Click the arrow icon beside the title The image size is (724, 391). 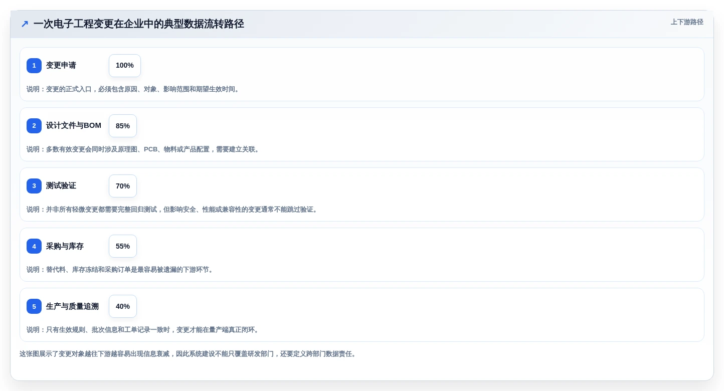pos(25,24)
